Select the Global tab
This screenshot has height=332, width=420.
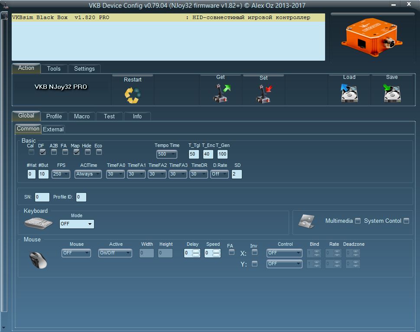click(26, 116)
